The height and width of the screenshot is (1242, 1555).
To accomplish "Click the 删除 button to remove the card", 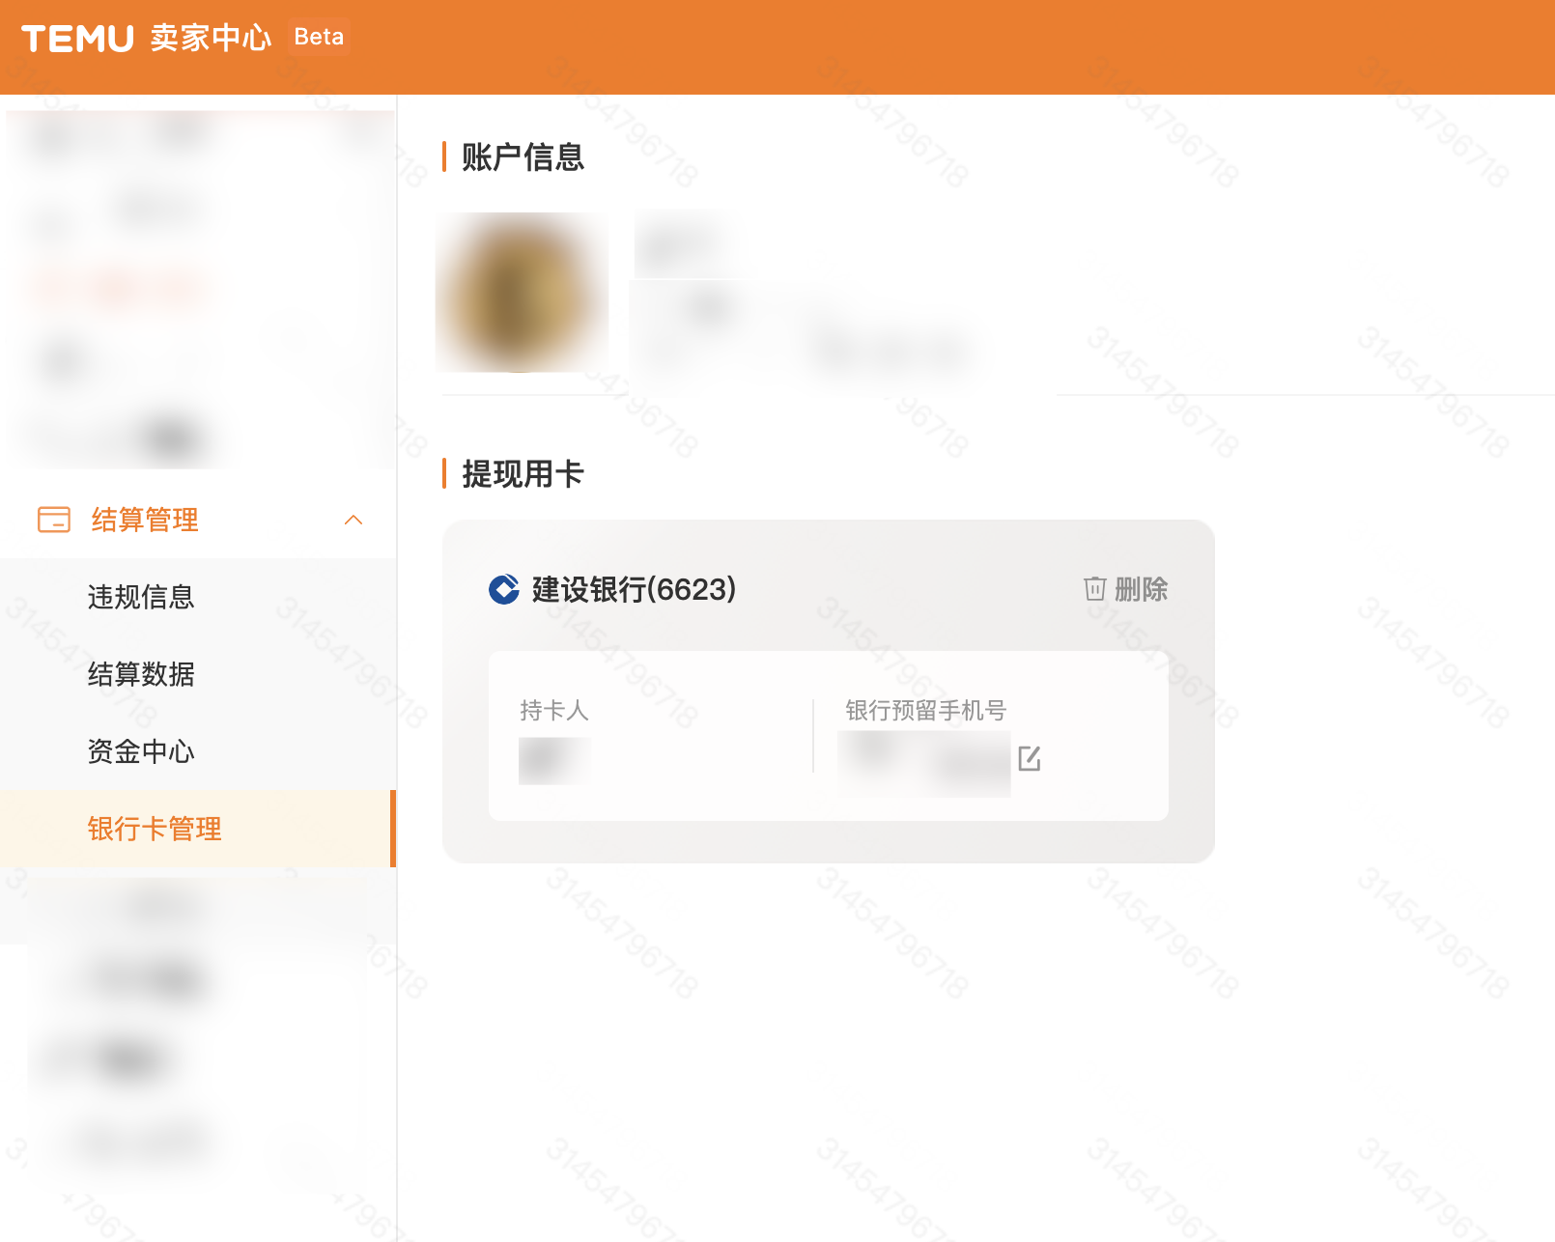I will [1142, 589].
